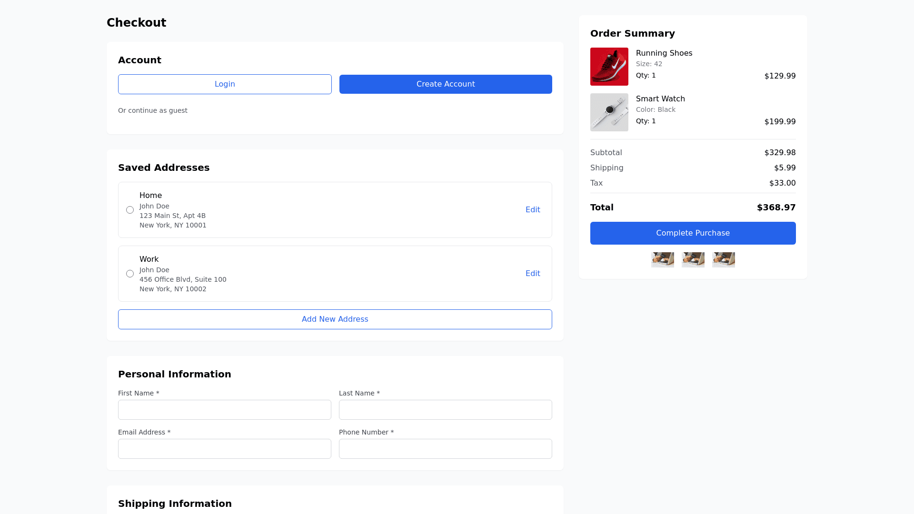
Task: Click the last payment icon below Complete Purchase
Action: tap(723, 260)
